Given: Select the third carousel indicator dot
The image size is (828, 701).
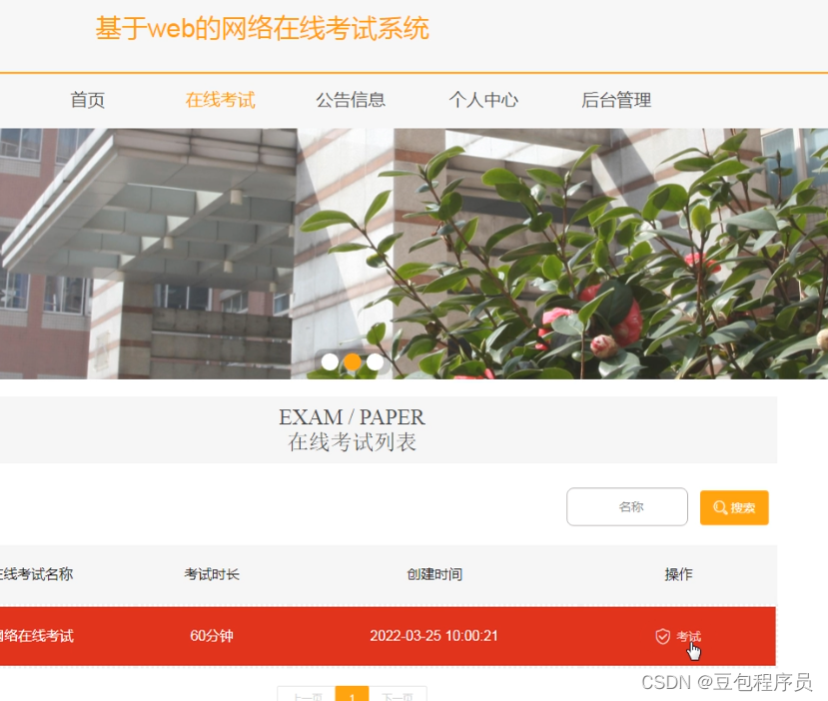Looking at the screenshot, I should click(x=375, y=361).
